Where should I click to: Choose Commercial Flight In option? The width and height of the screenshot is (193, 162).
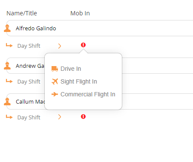(88, 94)
